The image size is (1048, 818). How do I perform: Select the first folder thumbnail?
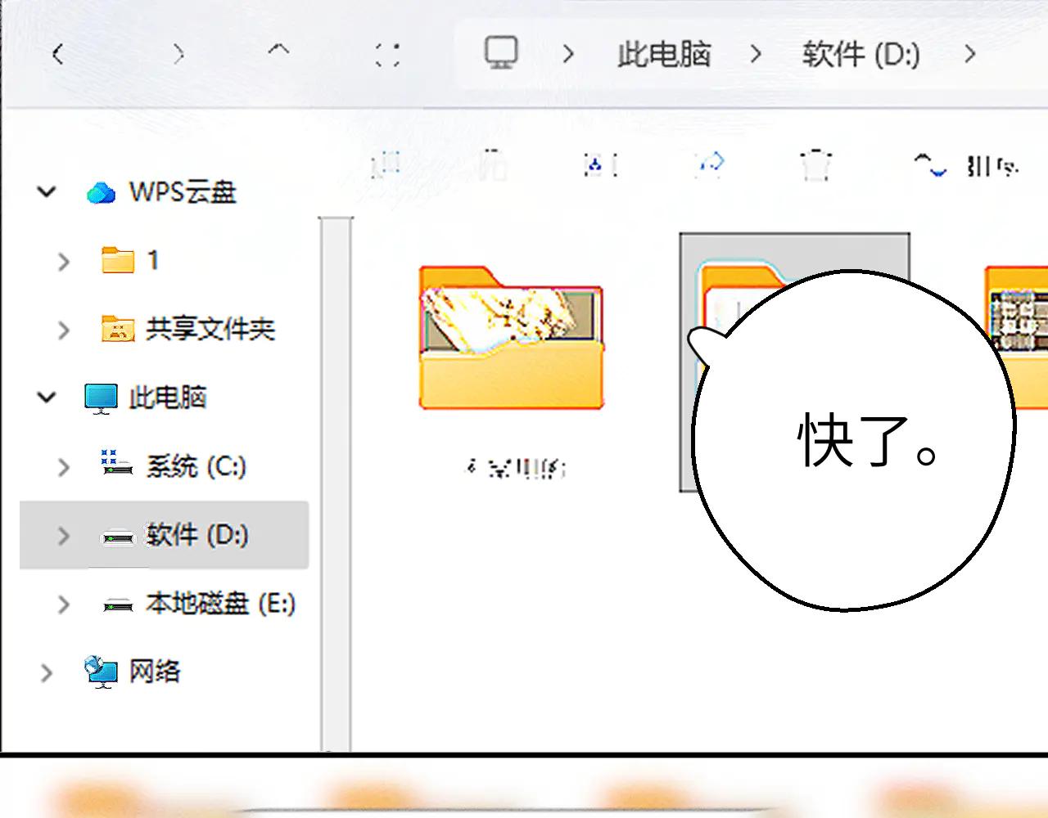(512, 339)
